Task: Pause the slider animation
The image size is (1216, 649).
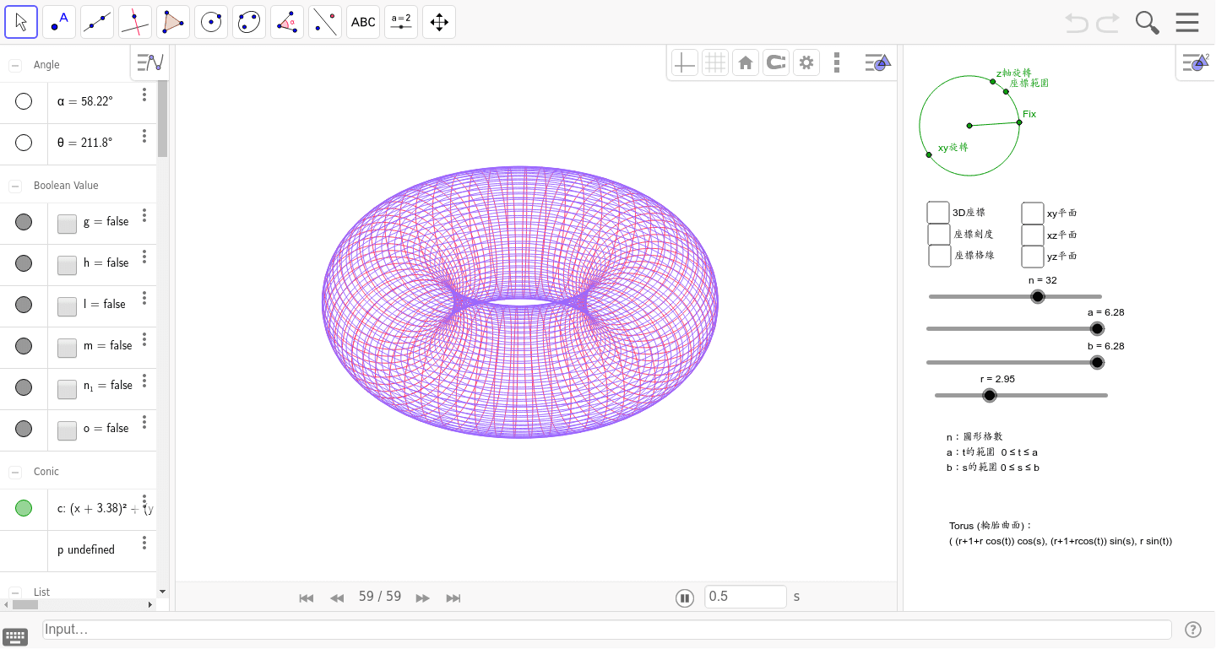Action: click(x=684, y=597)
